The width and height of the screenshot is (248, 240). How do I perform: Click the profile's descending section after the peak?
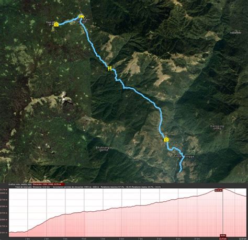click(234, 192)
